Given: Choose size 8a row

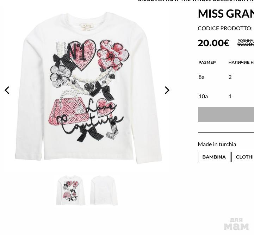Looking at the screenshot, I should coord(226,77).
